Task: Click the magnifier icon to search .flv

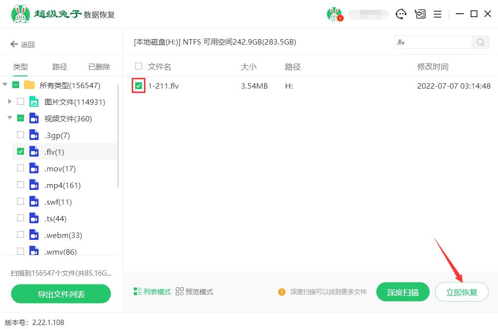Action: click(479, 42)
